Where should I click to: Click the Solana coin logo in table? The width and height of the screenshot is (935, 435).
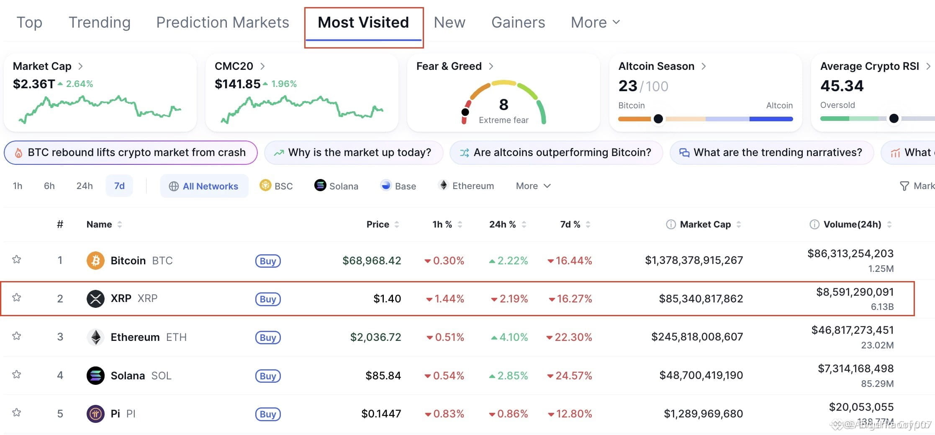coord(95,376)
